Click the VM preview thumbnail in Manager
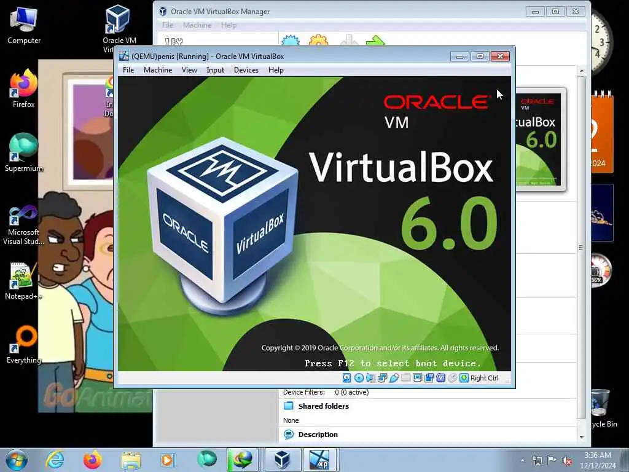Image resolution: width=629 pixels, height=472 pixels. click(541, 138)
